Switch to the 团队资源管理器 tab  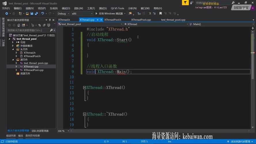(x=40, y=131)
